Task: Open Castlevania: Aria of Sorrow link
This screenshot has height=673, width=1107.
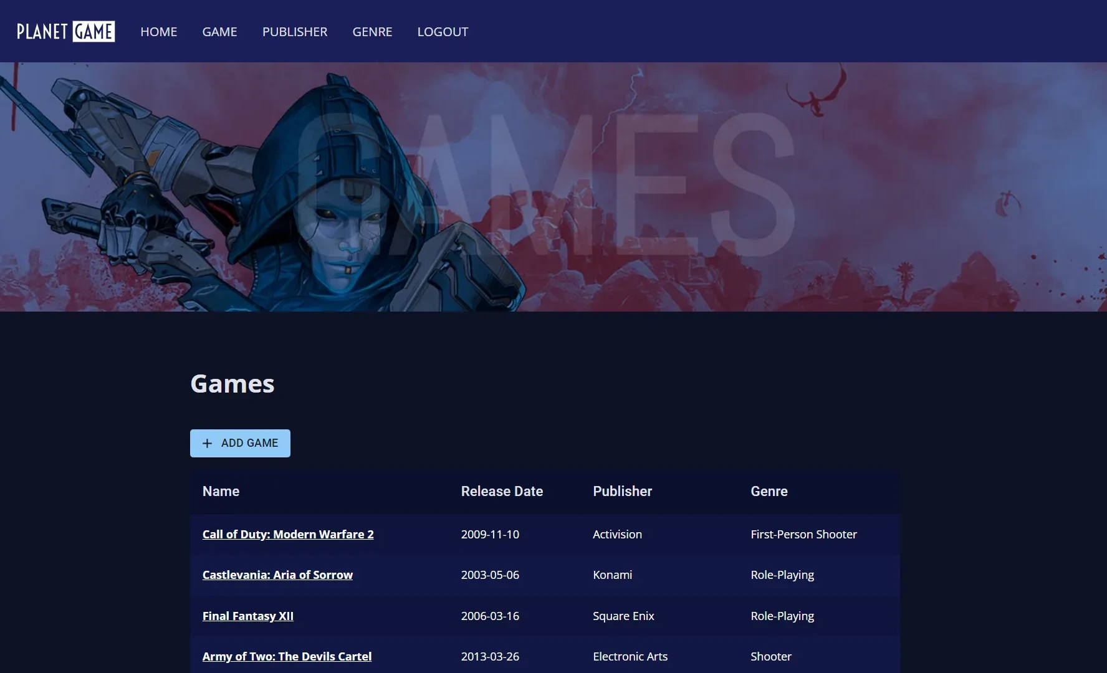Action: coord(277,575)
